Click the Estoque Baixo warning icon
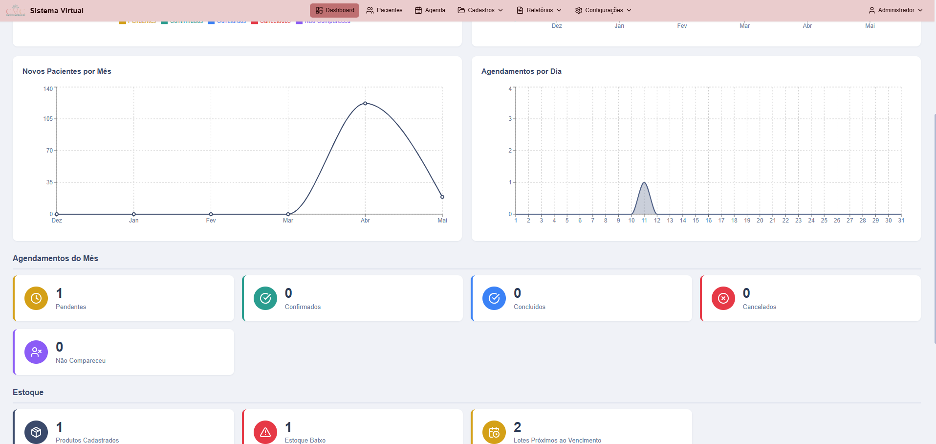Viewport: 936px width, 444px height. click(x=265, y=432)
